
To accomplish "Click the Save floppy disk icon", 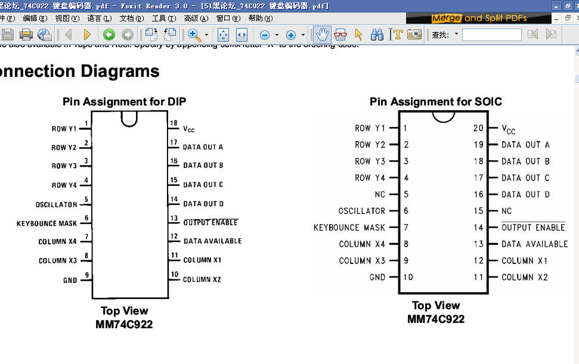I will [x=7, y=35].
